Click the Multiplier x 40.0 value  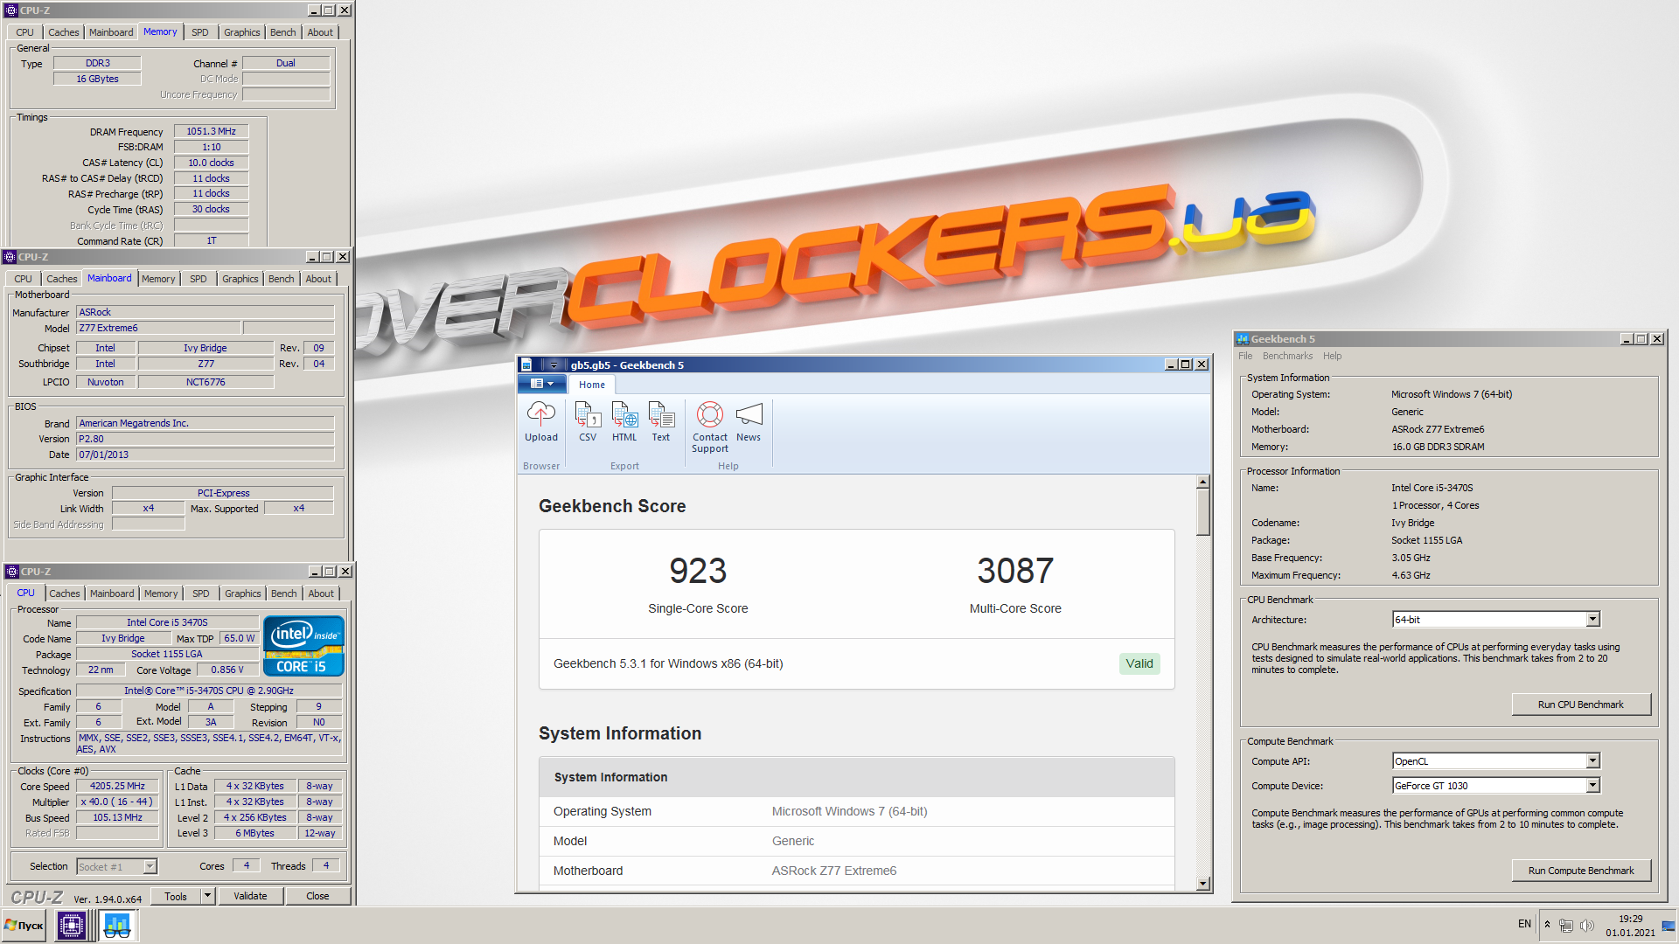point(117,802)
